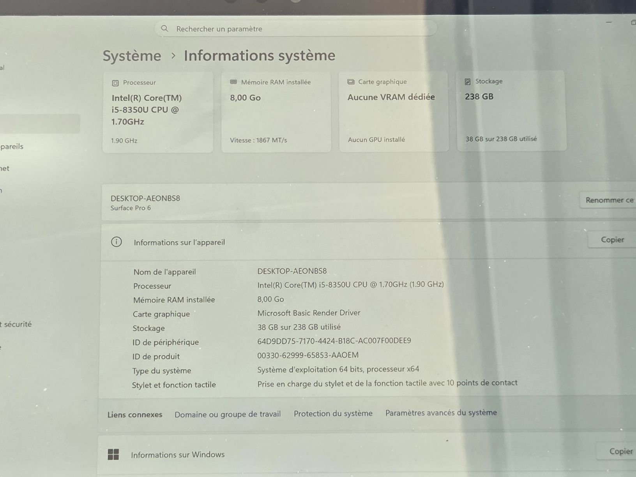Open Paramètres avancés du système link
The height and width of the screenshot is (477, 636).
tap(441, 413)
